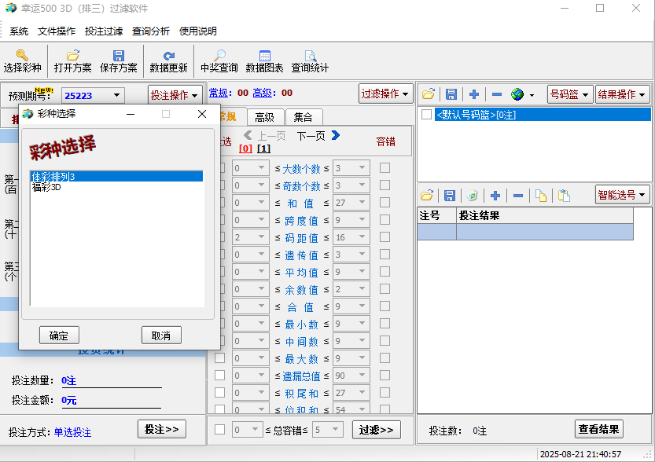655x462 pixels.
Task: Go to 下一页 filter page
Action: (318, 136)
